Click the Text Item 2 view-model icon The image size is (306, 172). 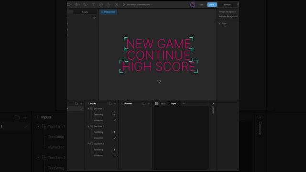point(92,126)
